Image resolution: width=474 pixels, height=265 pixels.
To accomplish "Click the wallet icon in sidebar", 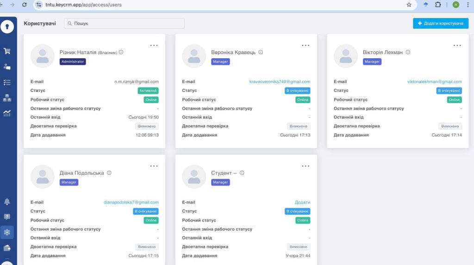I will point(7,248).
